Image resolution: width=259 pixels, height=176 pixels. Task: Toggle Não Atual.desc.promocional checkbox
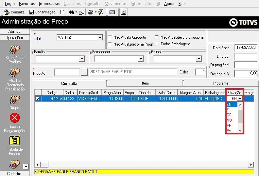(157, 37)
